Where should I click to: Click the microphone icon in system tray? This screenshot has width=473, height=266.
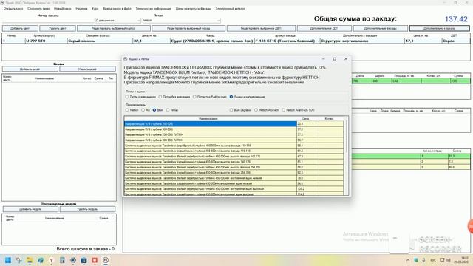[x=423, y=260]
